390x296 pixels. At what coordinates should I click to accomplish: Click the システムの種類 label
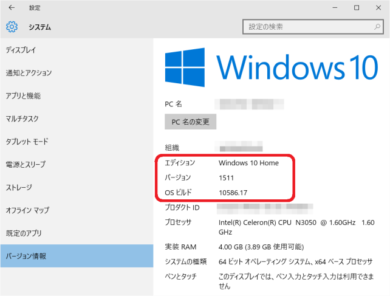point(186,261)
